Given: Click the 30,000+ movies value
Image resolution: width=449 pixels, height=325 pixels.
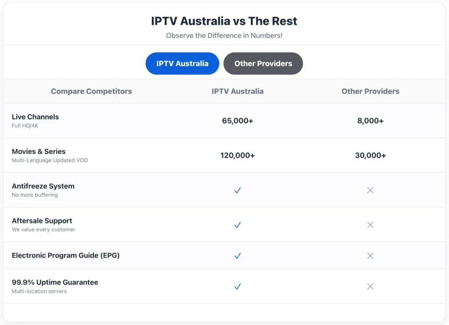Looking at the screenshot, I should pos(370,155).
